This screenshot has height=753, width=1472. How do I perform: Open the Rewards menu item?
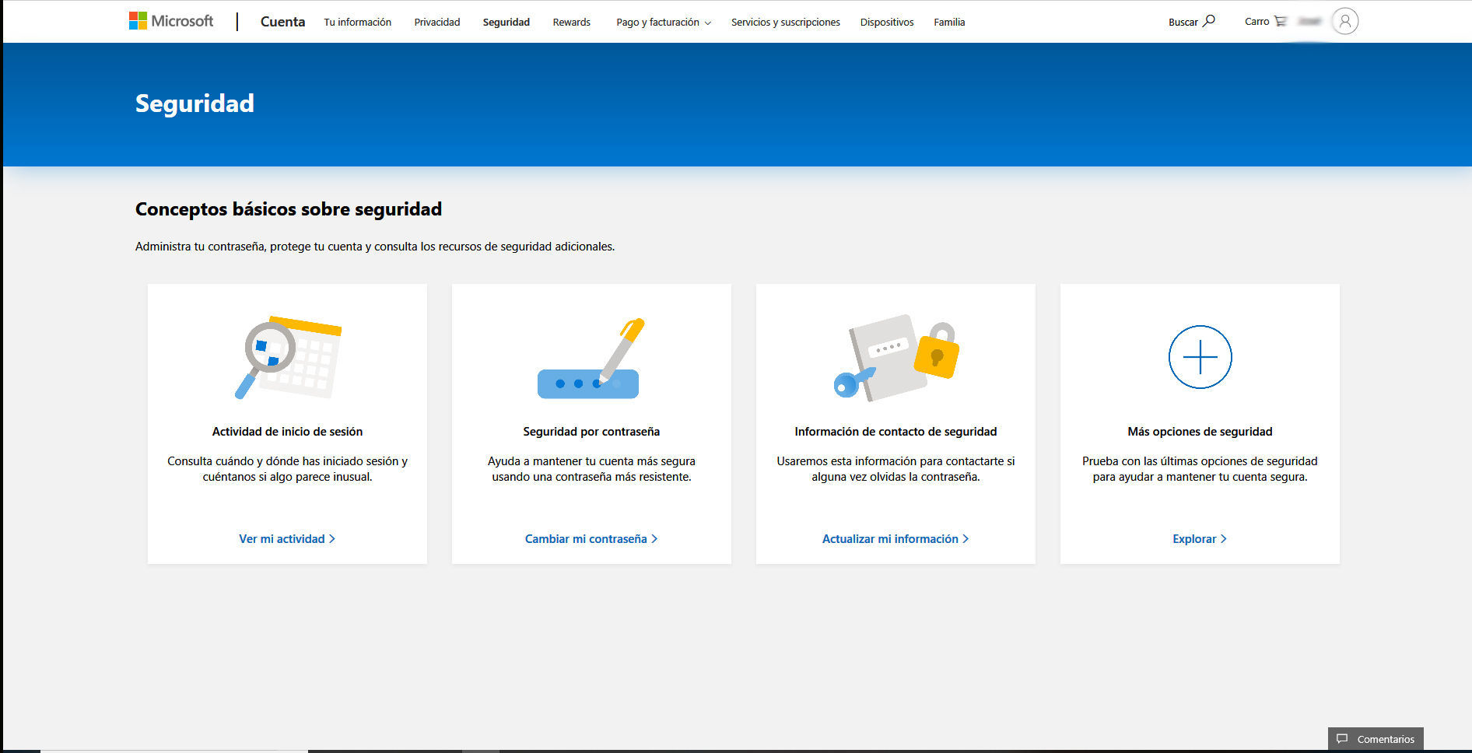tap(571, 23)
